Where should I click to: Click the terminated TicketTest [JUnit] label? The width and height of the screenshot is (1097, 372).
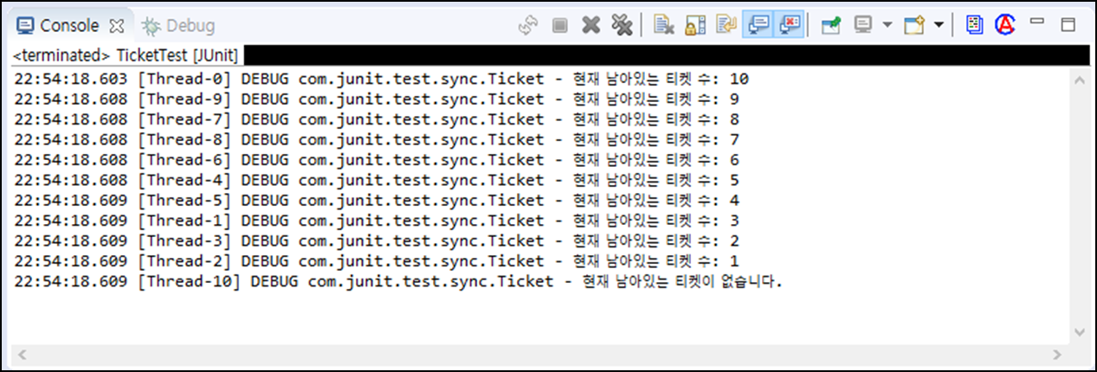pyautogui.click(x=126, y=55)
